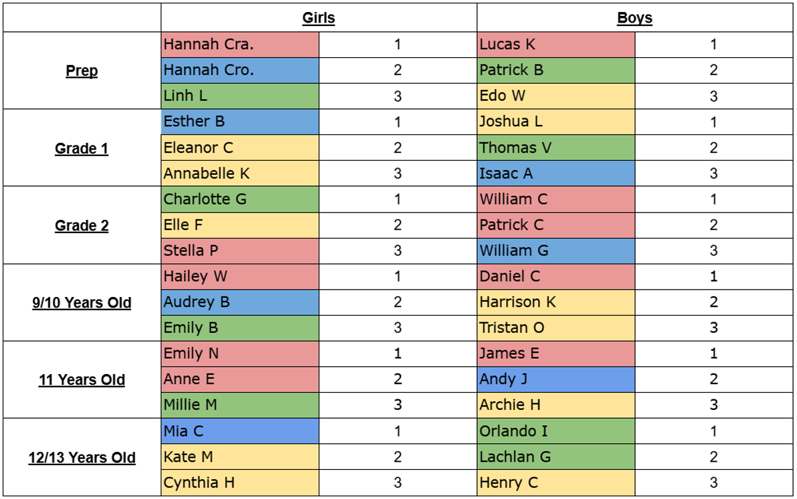797x499 pixels.
Task: Click the Tristan O cell
Action: pos(556,328)
